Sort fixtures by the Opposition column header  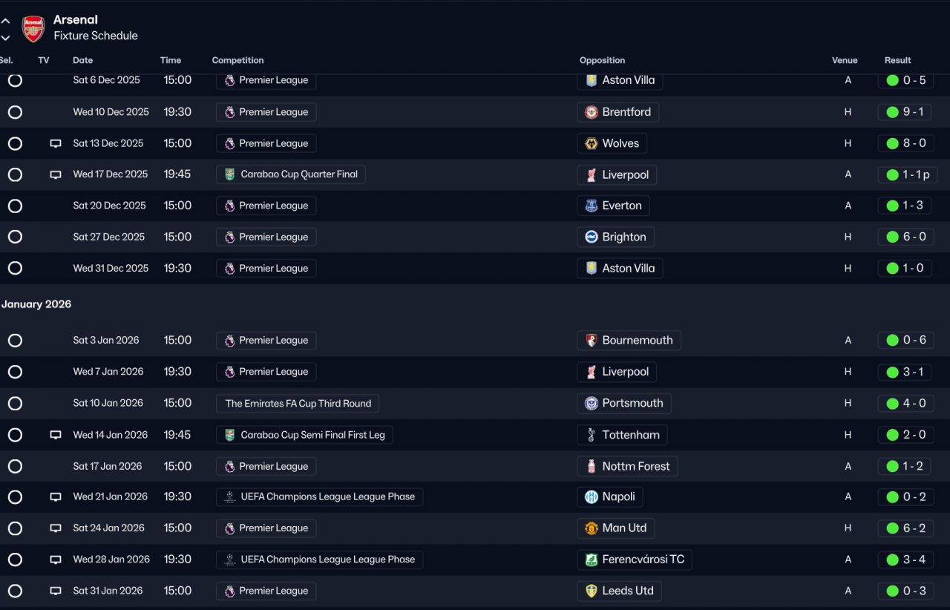602,60
